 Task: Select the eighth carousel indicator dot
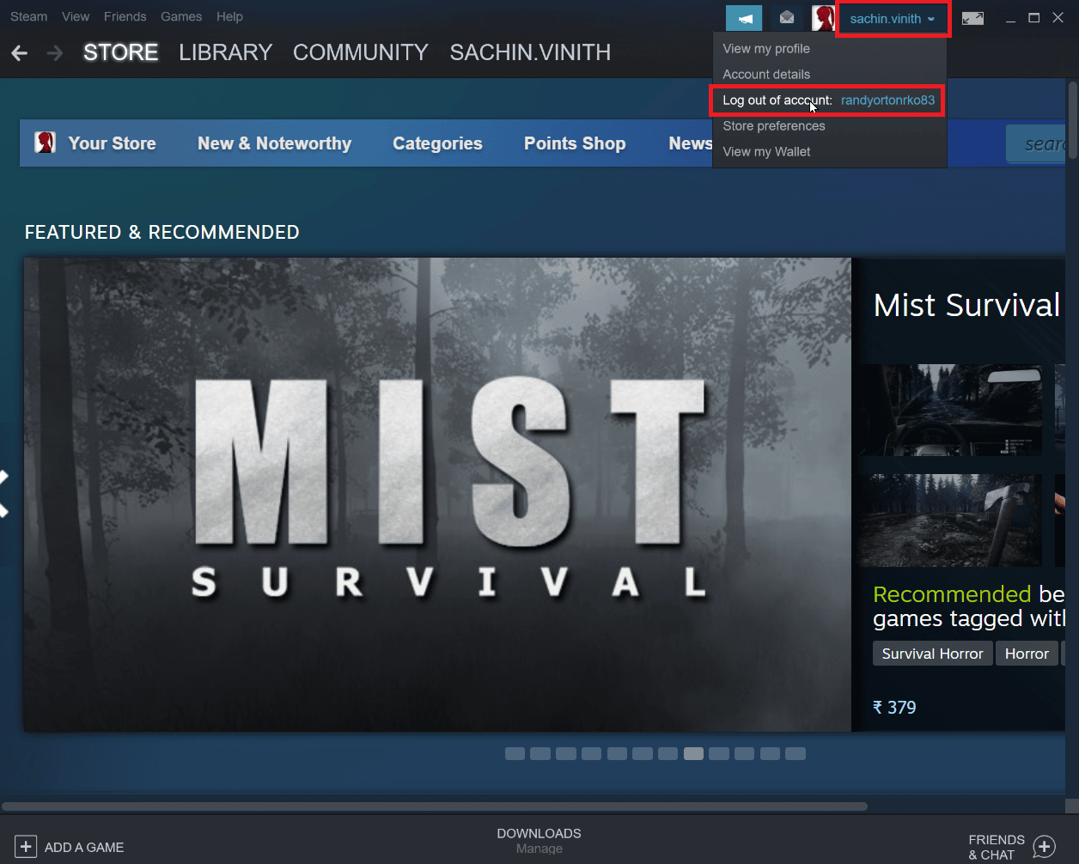693,753
